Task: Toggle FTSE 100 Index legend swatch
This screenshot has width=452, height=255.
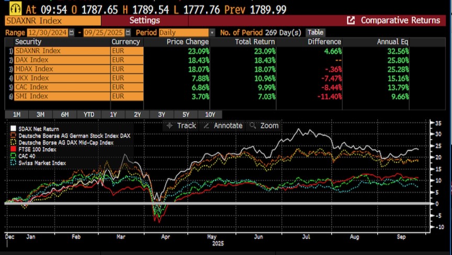Action: (13, 149)
